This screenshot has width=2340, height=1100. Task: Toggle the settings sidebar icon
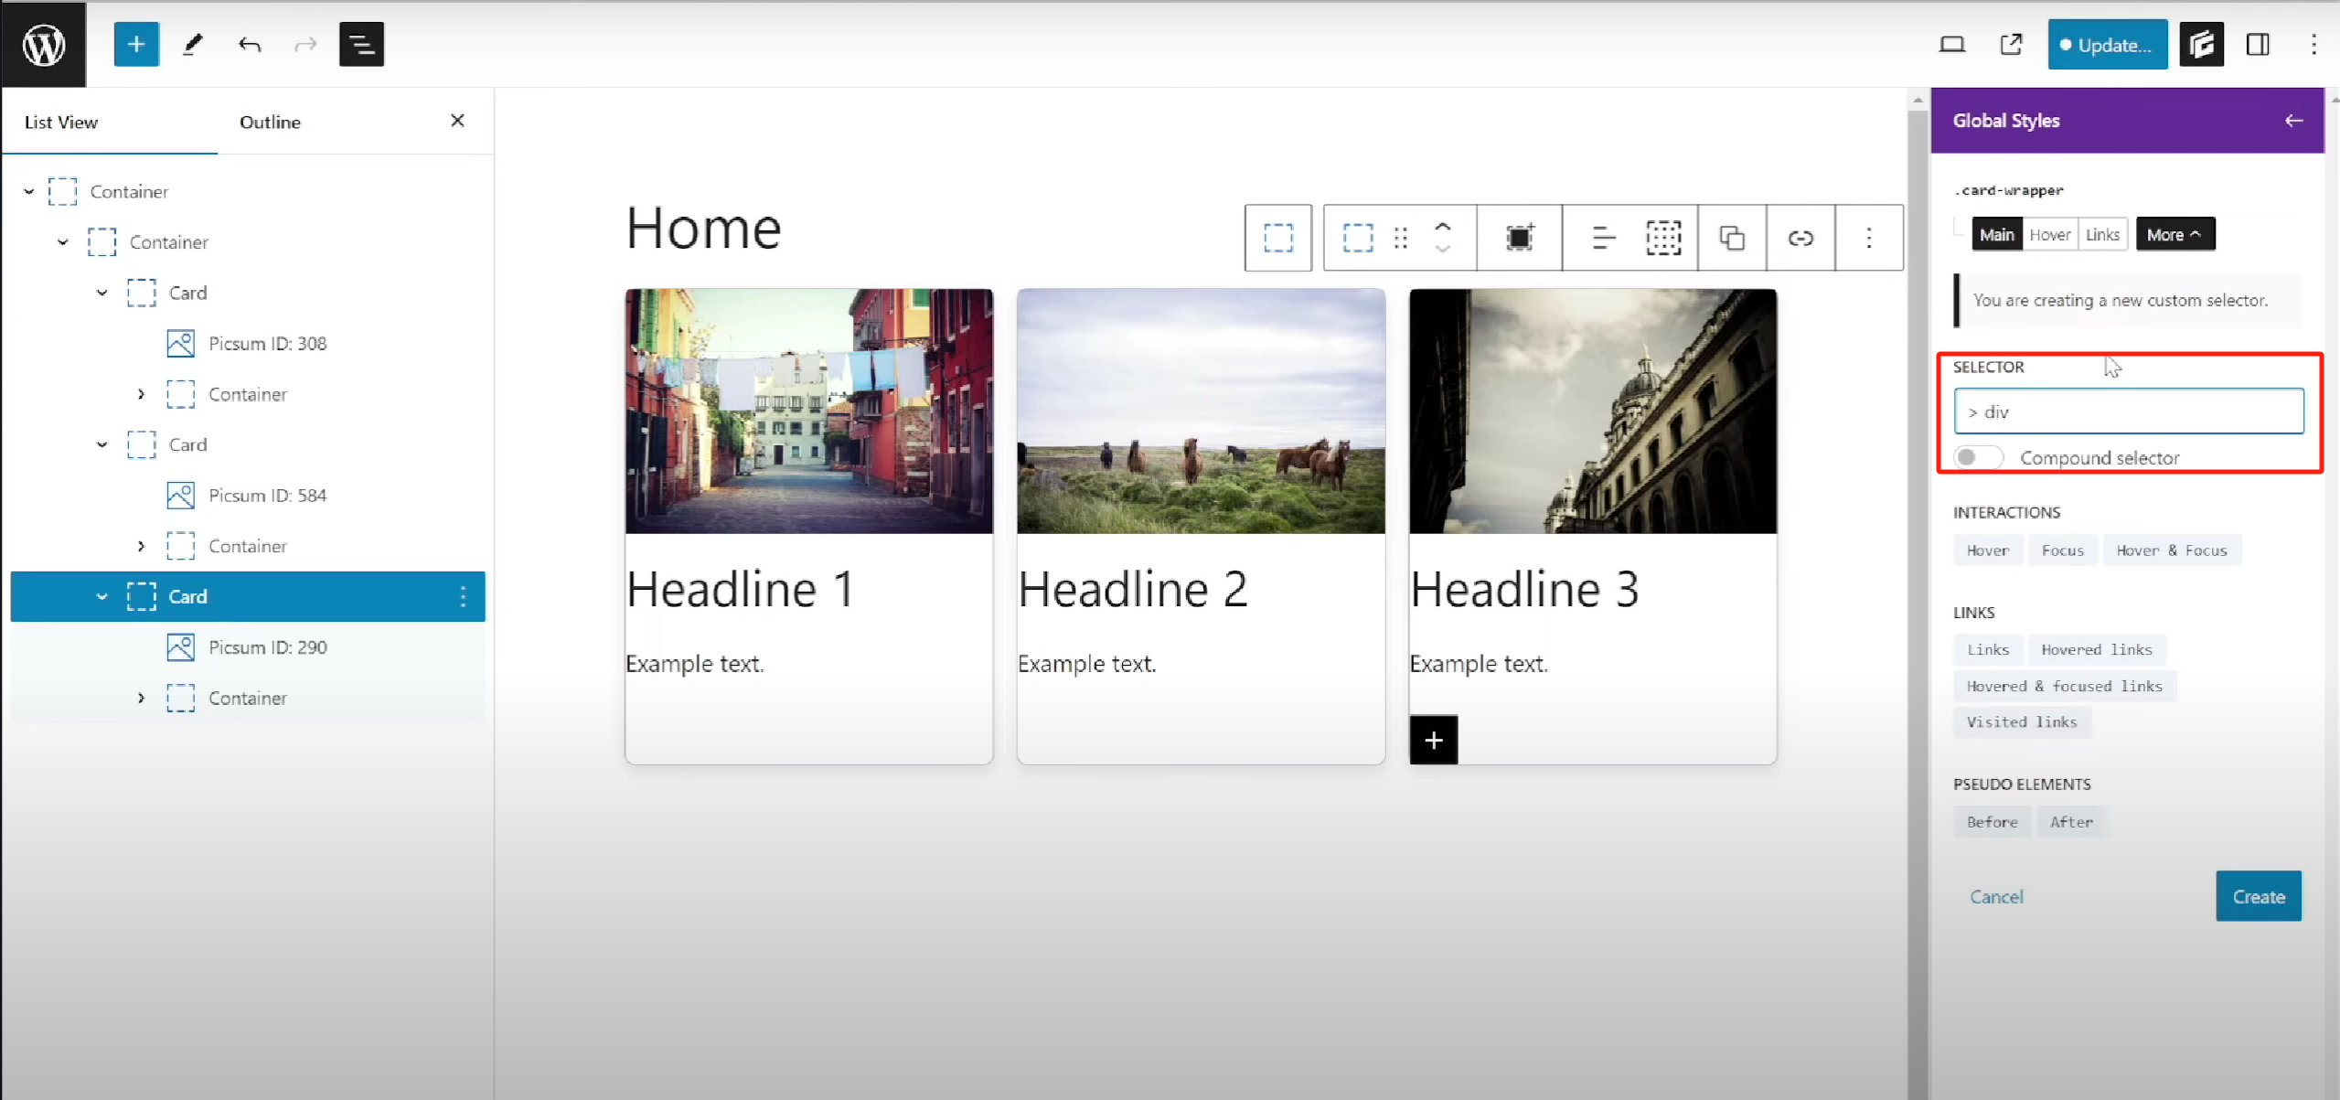click(x=2257, y=44)
